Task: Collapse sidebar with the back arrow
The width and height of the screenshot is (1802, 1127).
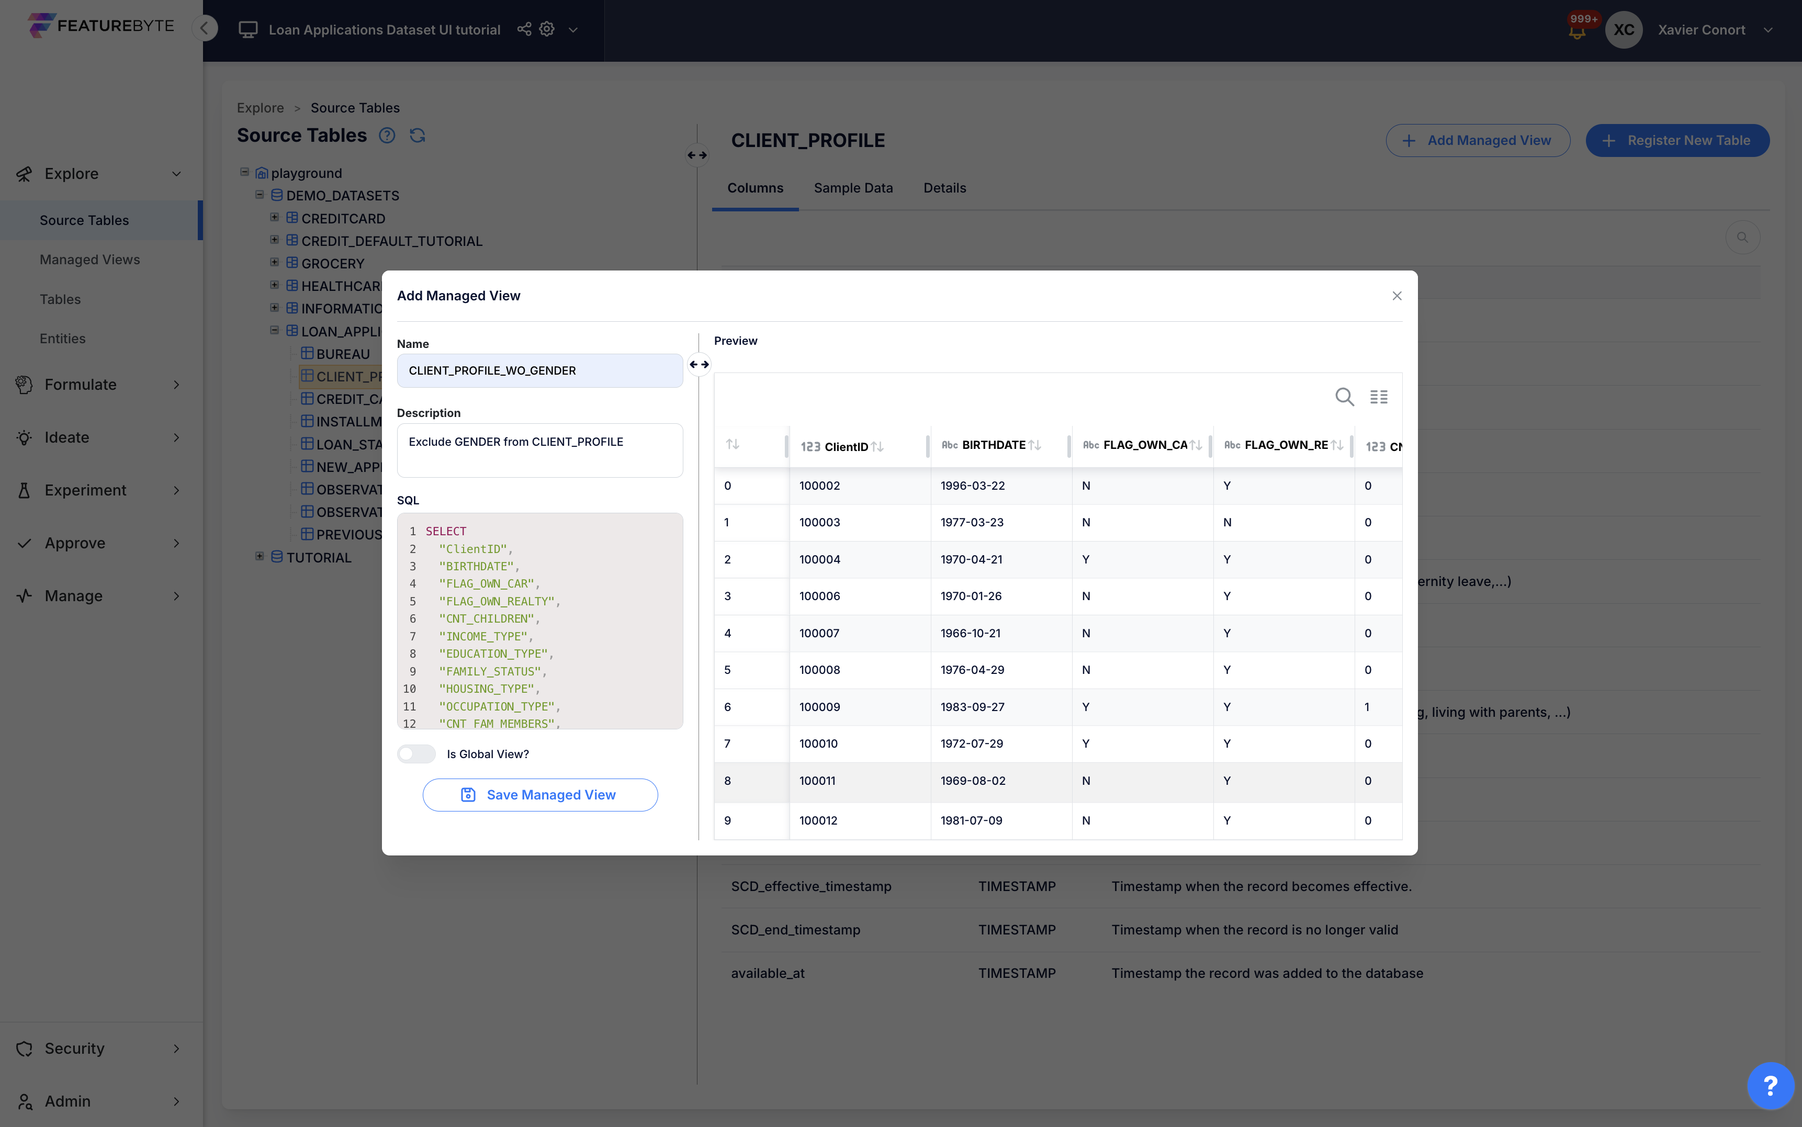Action: [205, 28]
